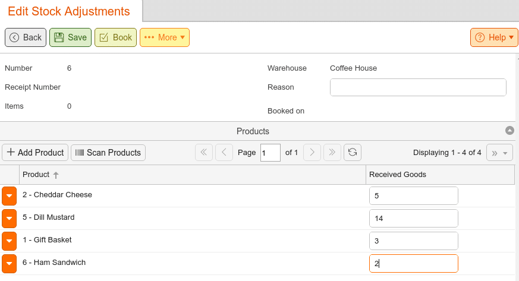The height and width of the screenshot is (281, 519).
Task: Go to first page of products
Action: pos(204,153)
